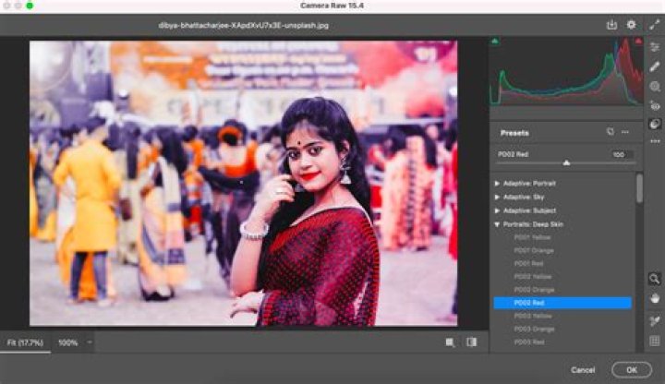The image size is (665, 384).
Task: Click the PD02 Red amount slider
Action: (x=566, y=162)
